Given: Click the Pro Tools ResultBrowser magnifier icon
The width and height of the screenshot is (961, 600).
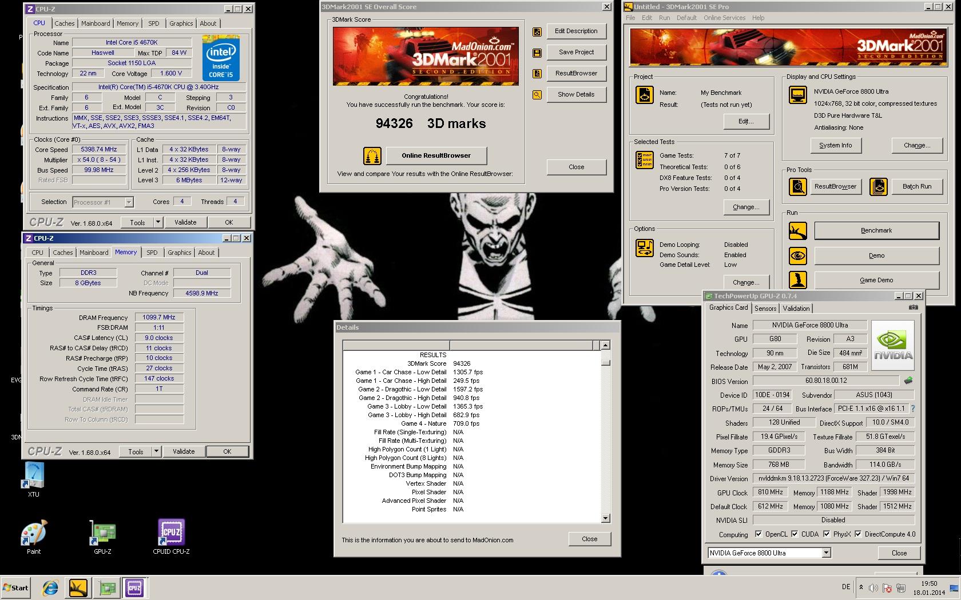Looking at the screenshot, I should pos(798,186).
